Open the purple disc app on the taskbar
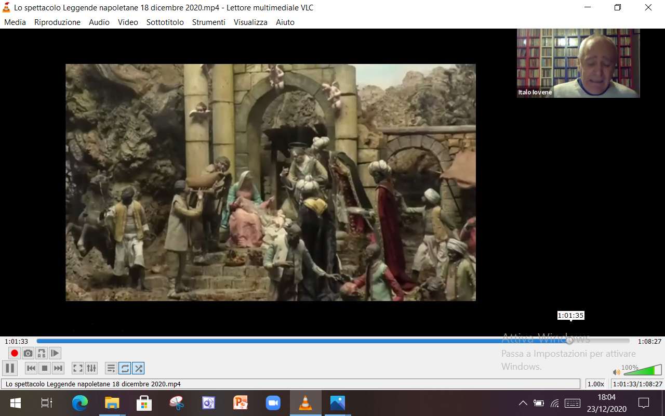 209,403
